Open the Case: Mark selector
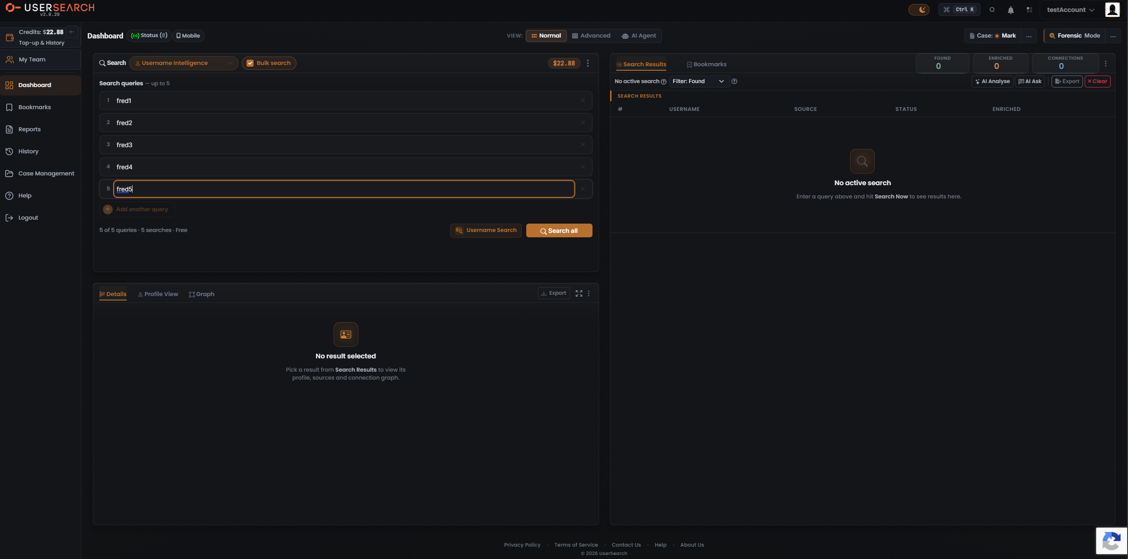Image resolution: width=1128 pixels, height=559 pixels. click(992, 36)
